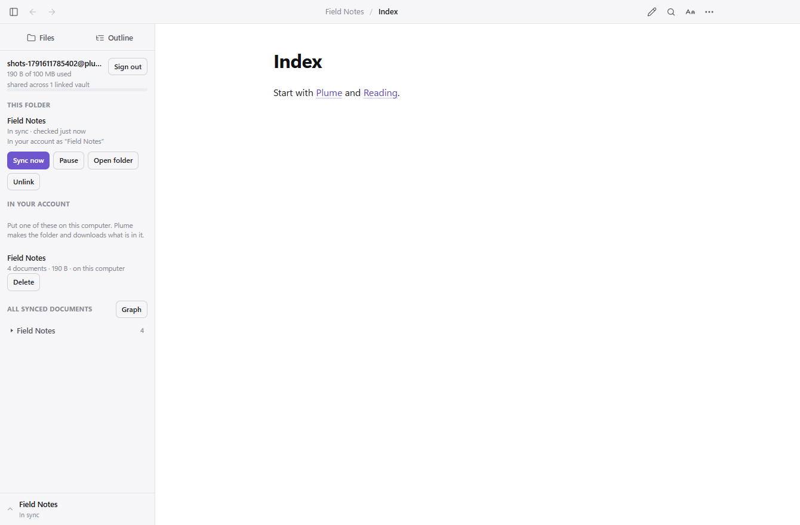The width and height of the screenshot is (800, 525).
Task: Click the storage usage bar
Action: pos(77,90)
